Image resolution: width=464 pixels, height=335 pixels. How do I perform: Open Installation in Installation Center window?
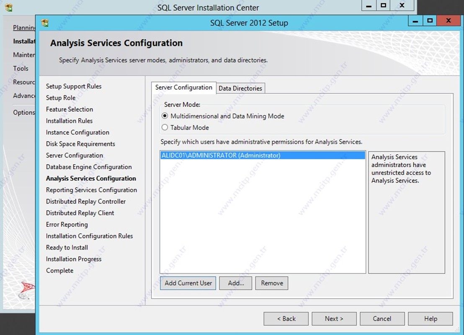[x=24, y=41]
